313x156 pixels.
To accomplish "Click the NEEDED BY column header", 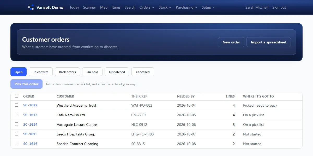I will tap(186, 96).
